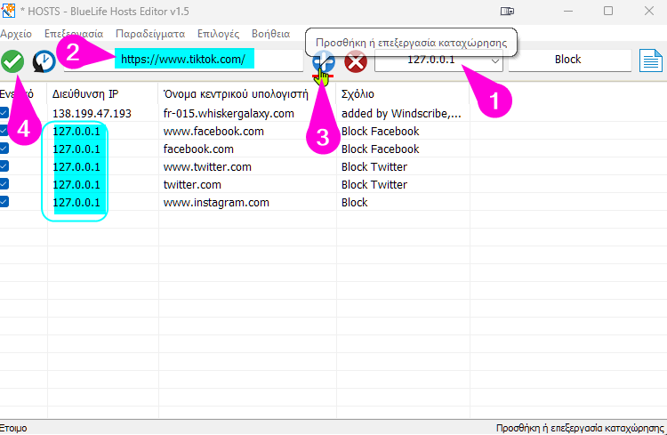Select the twitter.com hostname cell

[192, 185]
